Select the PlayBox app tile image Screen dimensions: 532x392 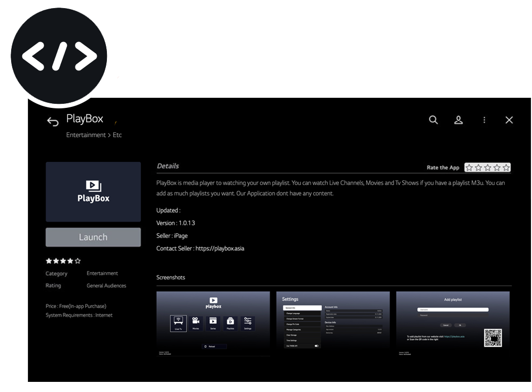click(93, 191)
